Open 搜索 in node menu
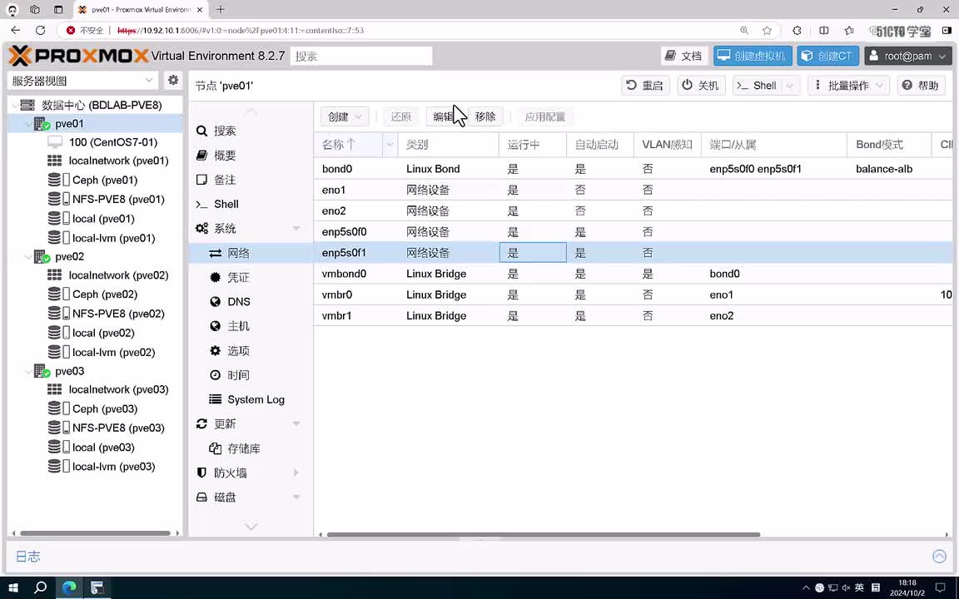This screenshot has width=959, height=599. click(251, 131)
